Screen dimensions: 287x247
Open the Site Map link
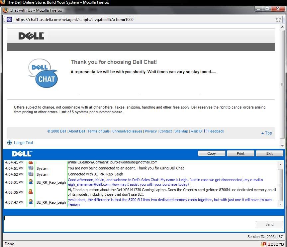click(x=181, y=131)
